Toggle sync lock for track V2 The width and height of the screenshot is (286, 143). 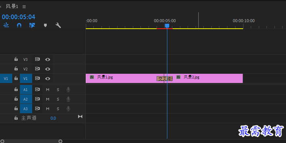point(38,69)
